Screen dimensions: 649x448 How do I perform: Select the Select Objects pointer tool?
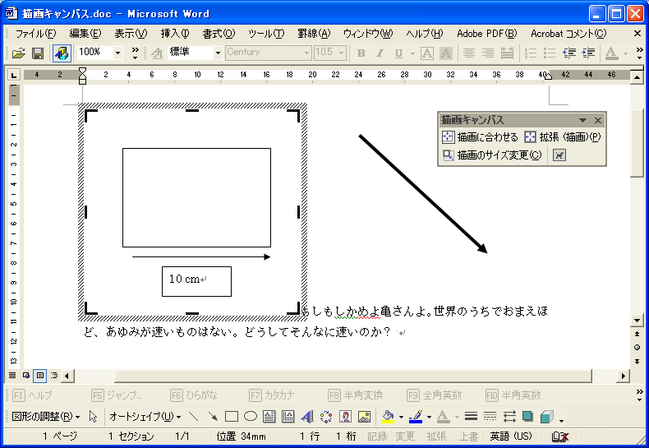[x=93, y=417]
